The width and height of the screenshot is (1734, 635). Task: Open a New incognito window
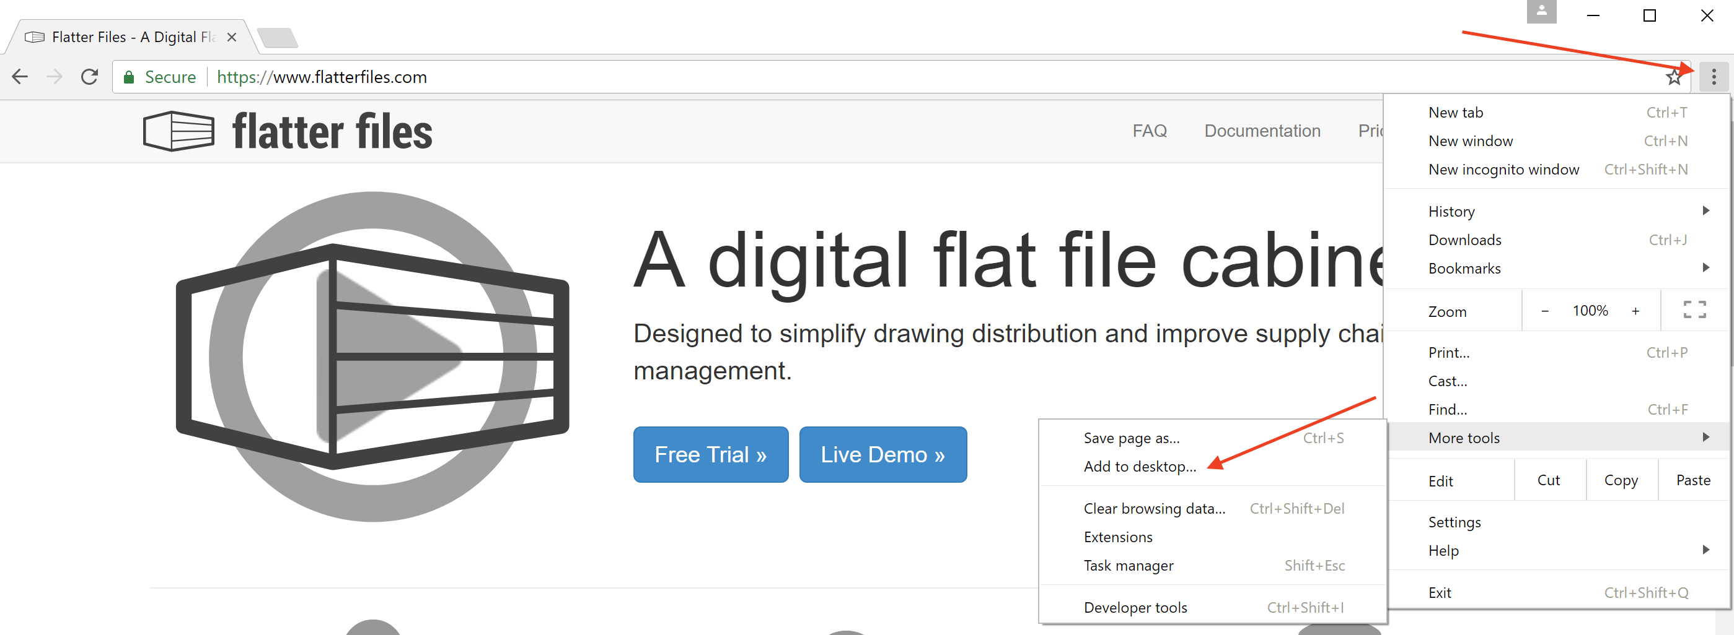[x=1557, y=170]
